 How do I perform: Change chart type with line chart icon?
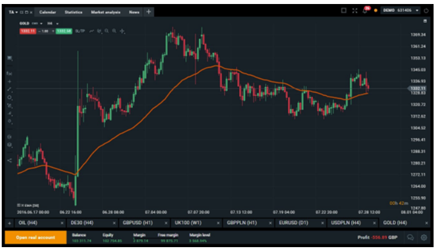91,31
